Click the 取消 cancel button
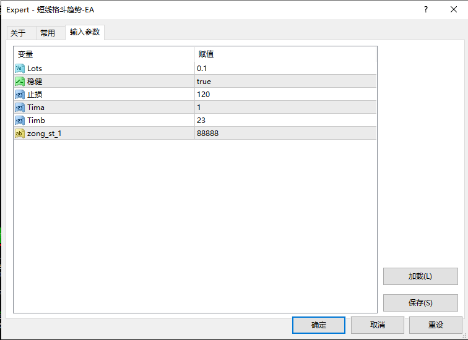468x340 pixels. [377, 325]
